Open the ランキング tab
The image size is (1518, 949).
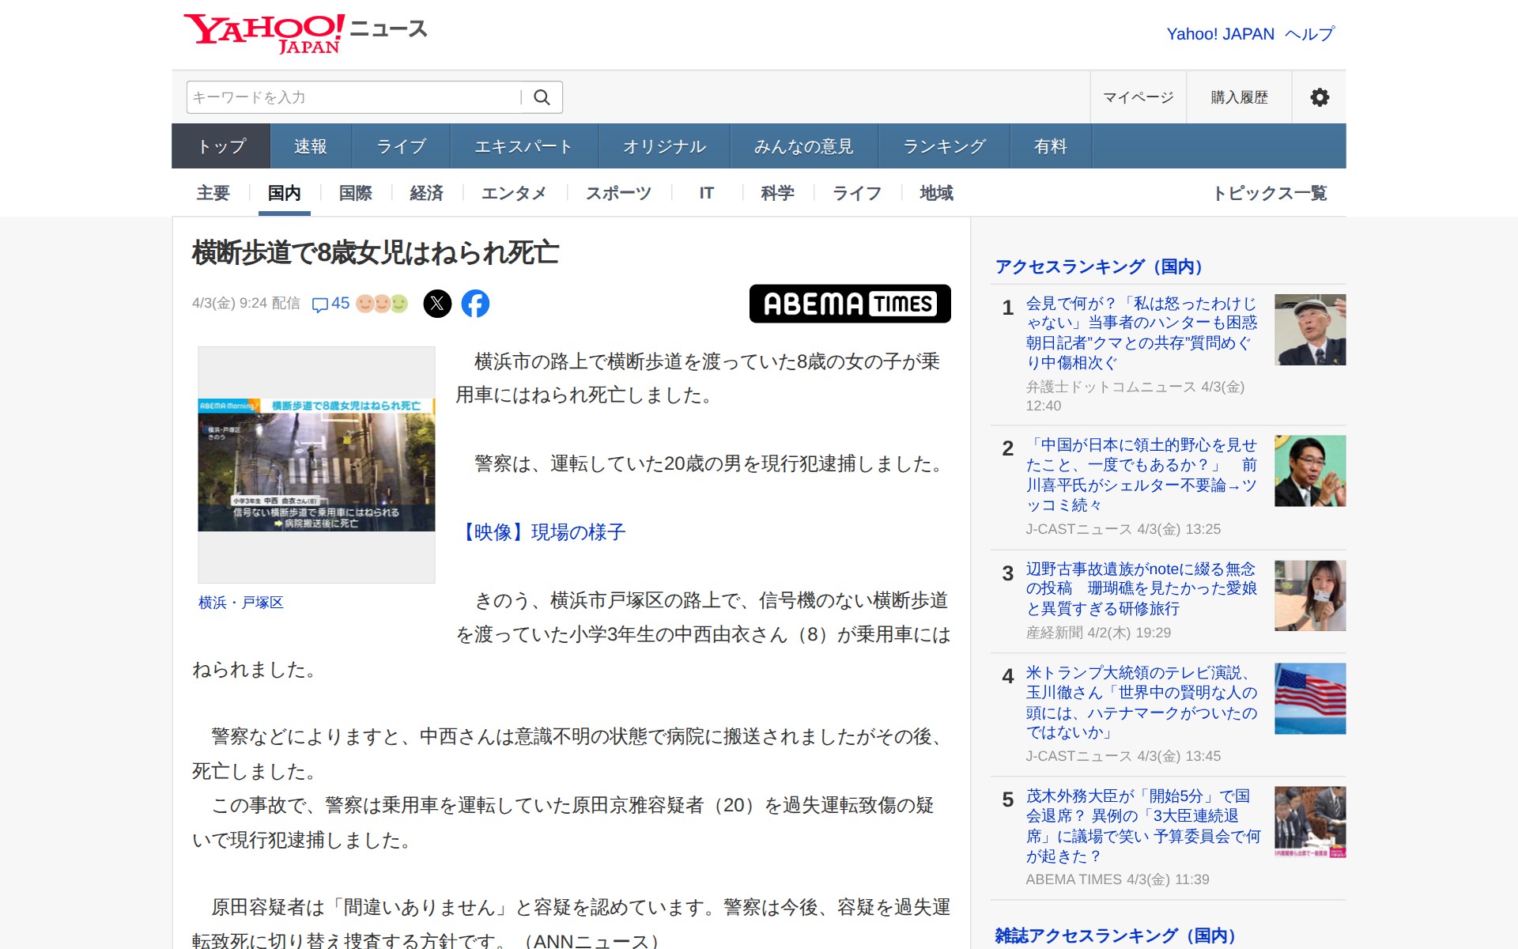(944, 146)
